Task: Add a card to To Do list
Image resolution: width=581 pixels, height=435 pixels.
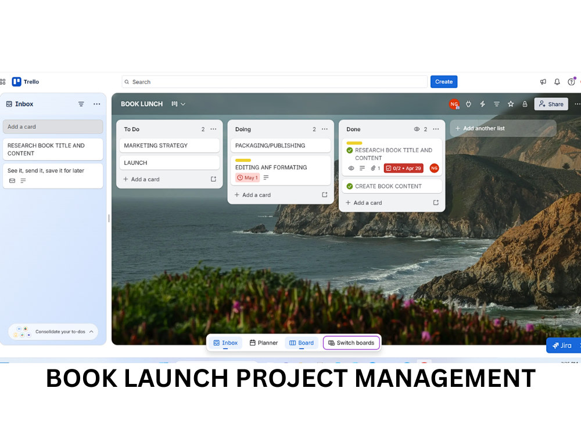Action: point(142,179)
